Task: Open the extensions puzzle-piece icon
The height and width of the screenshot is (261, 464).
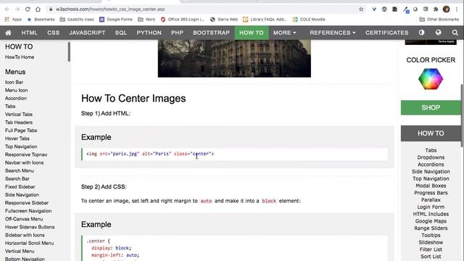Action: (x=436, y=9)
